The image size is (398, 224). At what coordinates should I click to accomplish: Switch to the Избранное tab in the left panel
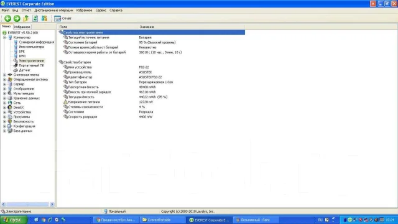22,27
